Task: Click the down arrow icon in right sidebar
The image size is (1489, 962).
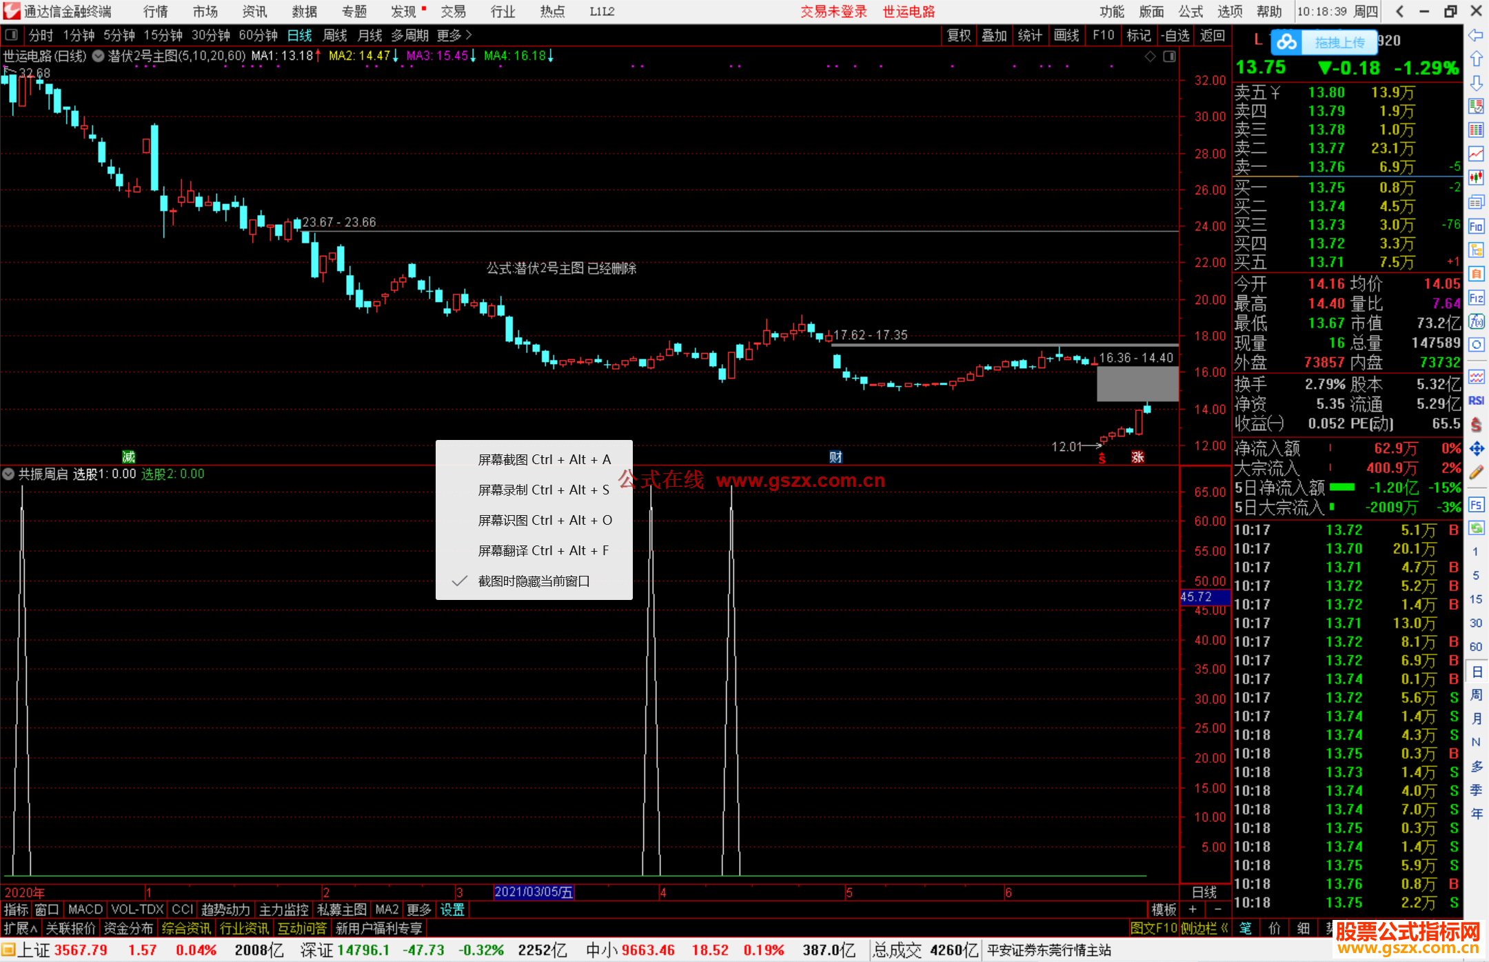Action: click(x=1476, y=83)
